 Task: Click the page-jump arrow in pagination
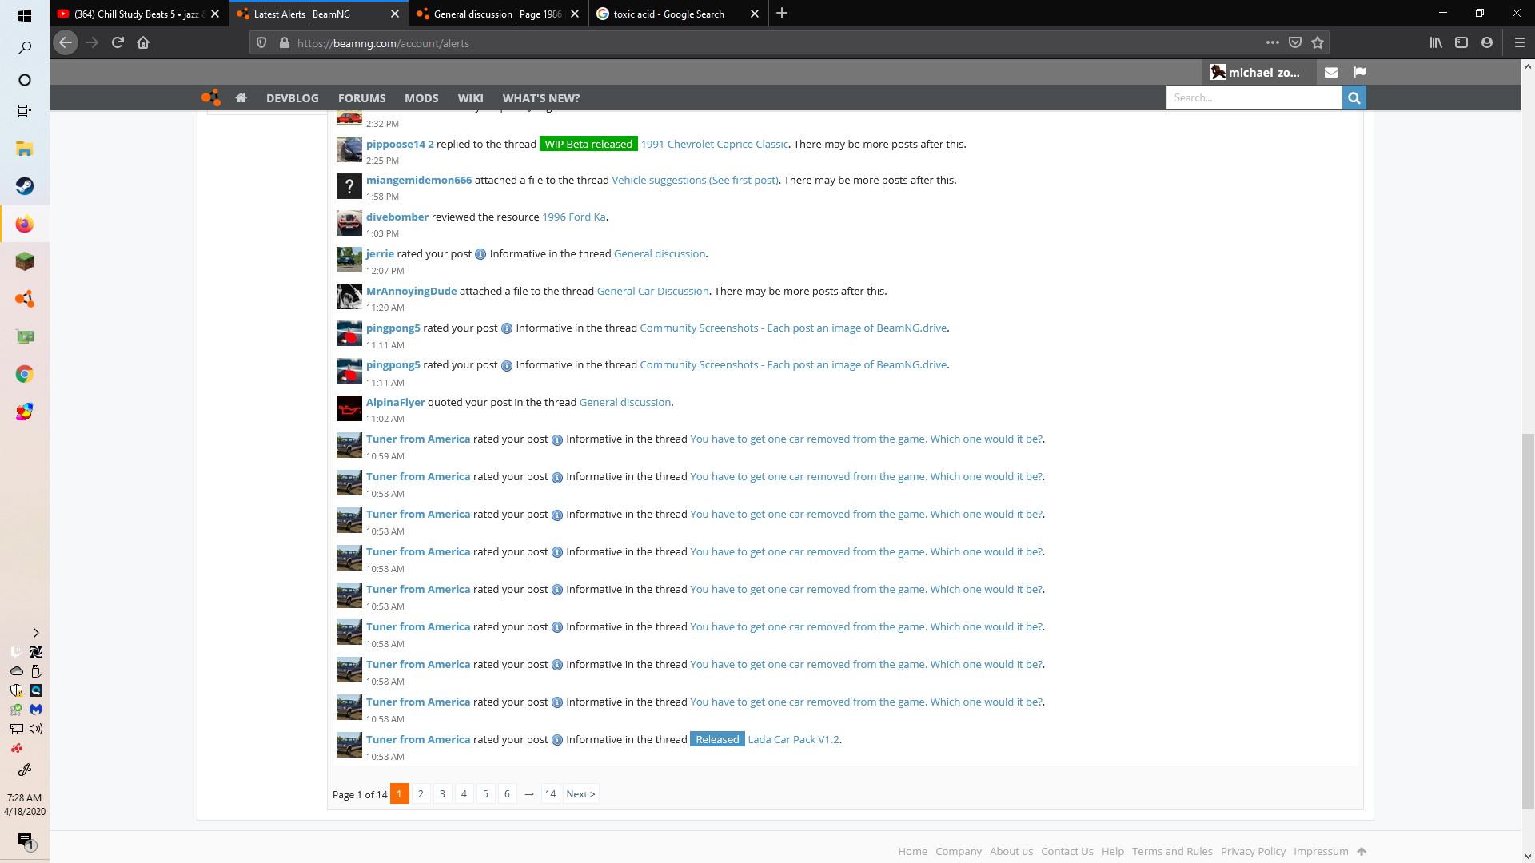pyautogui.click(x=528, y=794)
